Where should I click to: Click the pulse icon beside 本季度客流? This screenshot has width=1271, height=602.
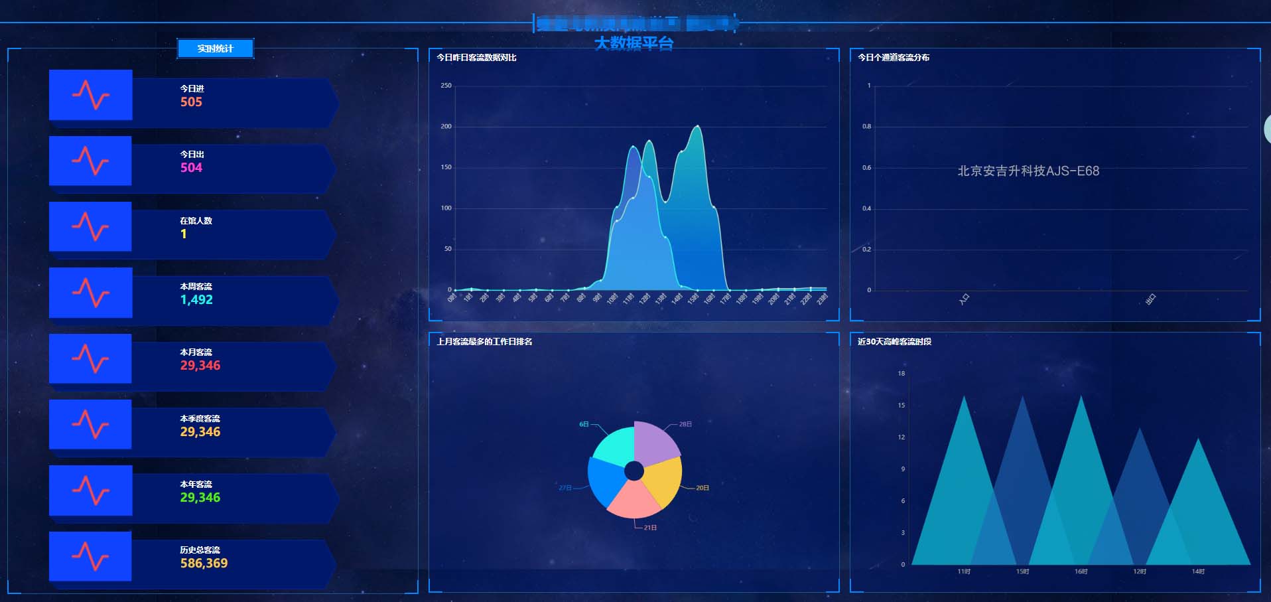(x=90, y=425)
